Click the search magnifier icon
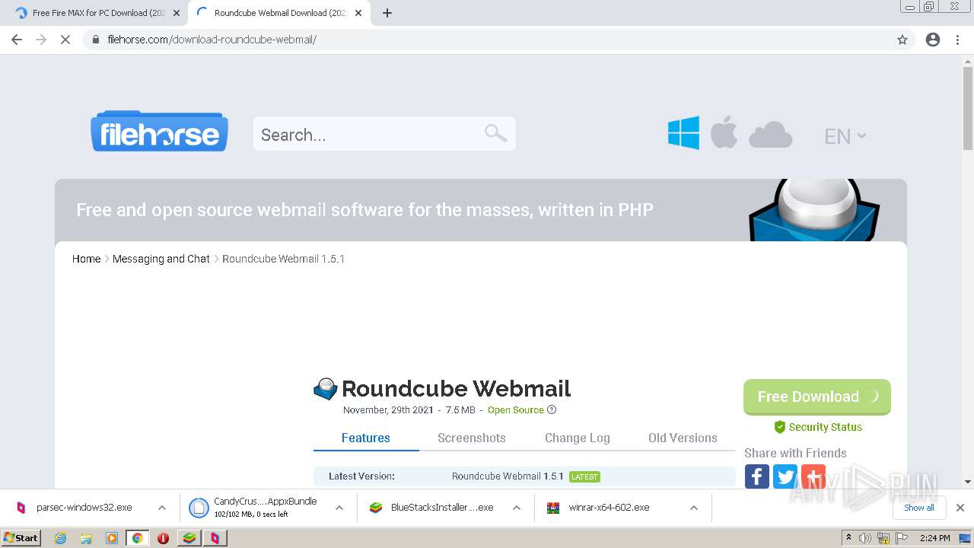This screenshot has height=548, width=974. (495, 133)
